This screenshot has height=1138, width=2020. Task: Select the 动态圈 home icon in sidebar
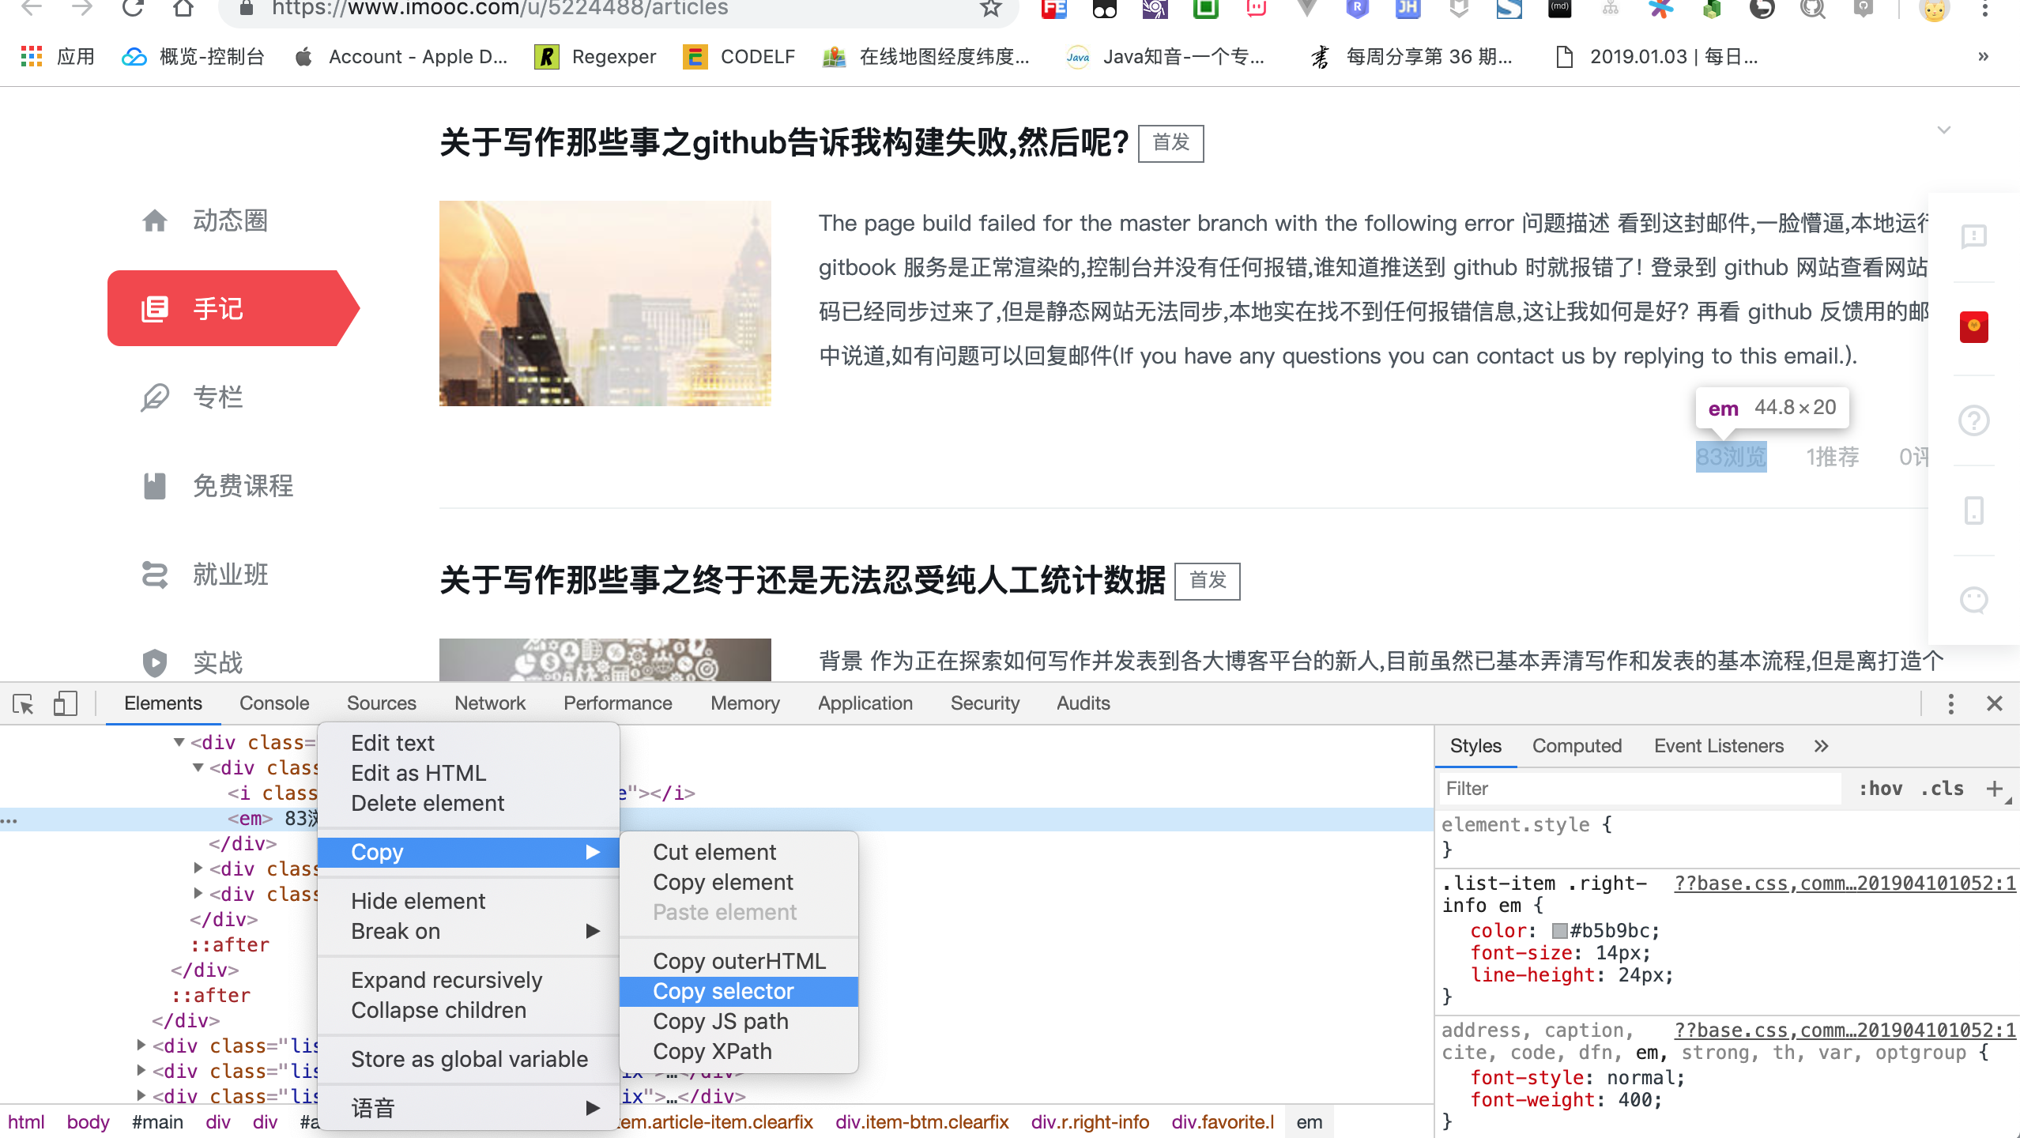(x=155, y=220)
